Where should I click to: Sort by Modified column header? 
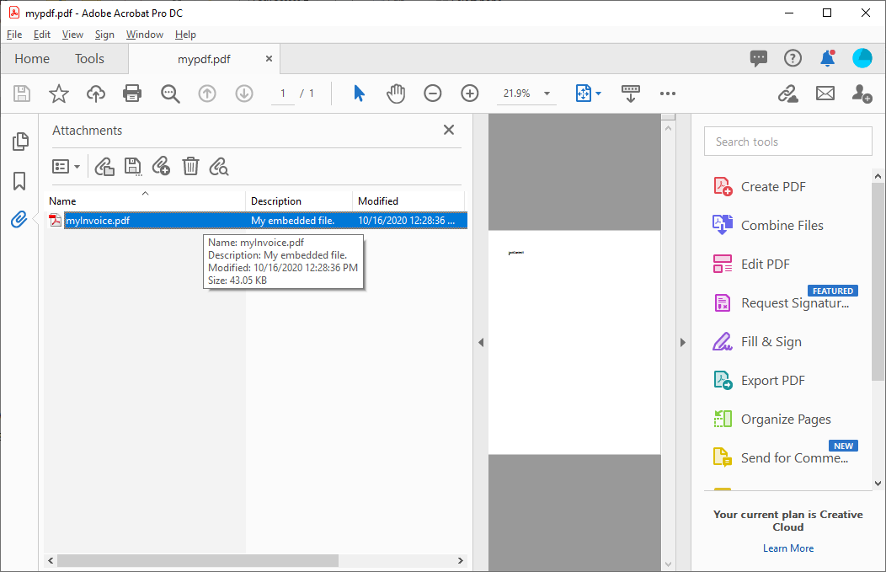pos(408,200)
